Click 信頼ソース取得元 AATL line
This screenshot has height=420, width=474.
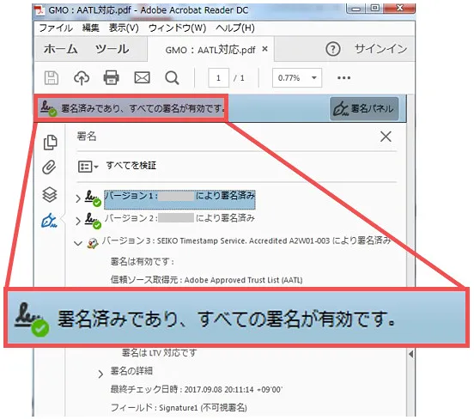[x=206, y=280]
